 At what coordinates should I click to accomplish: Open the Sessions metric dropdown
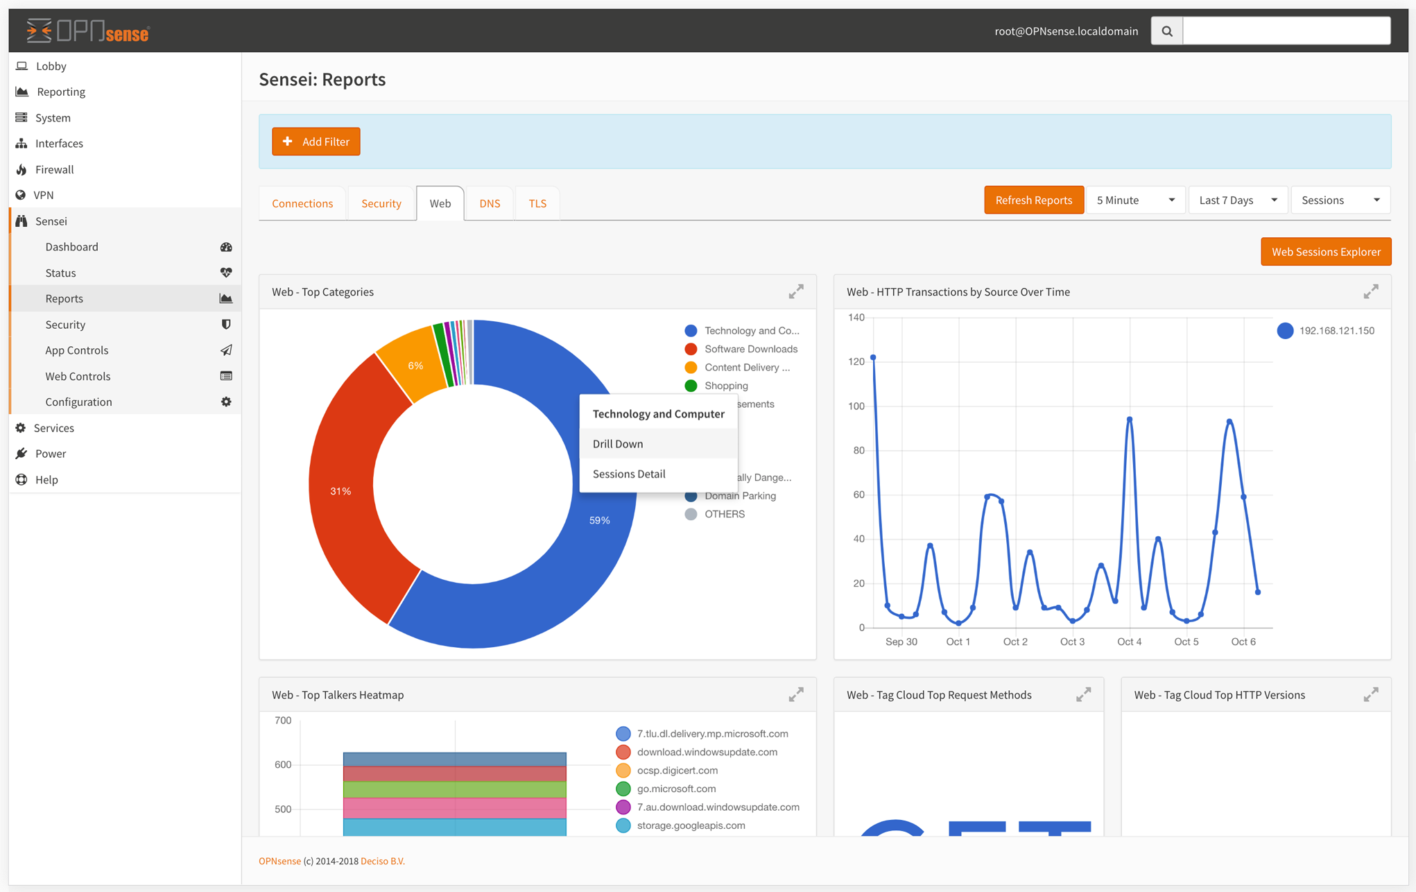pyautogui.click(x=1340, y=200)
